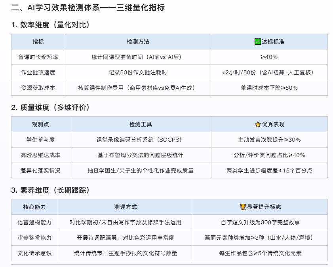Click the trophy icon beside 显著提升标志
333x267 pixels.
point(243,207)
